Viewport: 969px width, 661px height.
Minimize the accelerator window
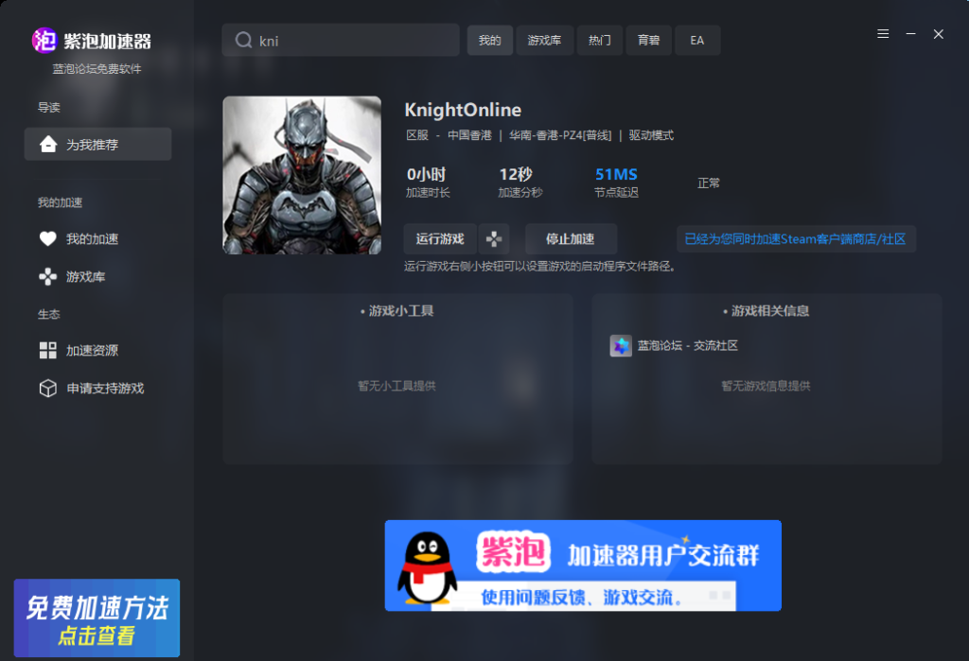[910, 34]
